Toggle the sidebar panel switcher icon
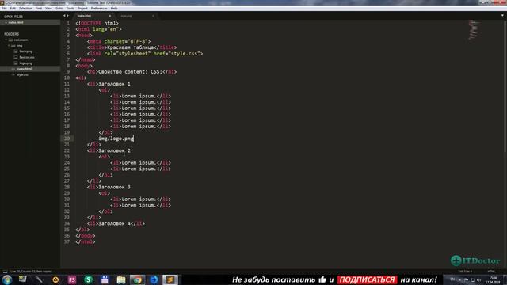Viewport: 507px width, 285px height. click(x=5, y=272)
